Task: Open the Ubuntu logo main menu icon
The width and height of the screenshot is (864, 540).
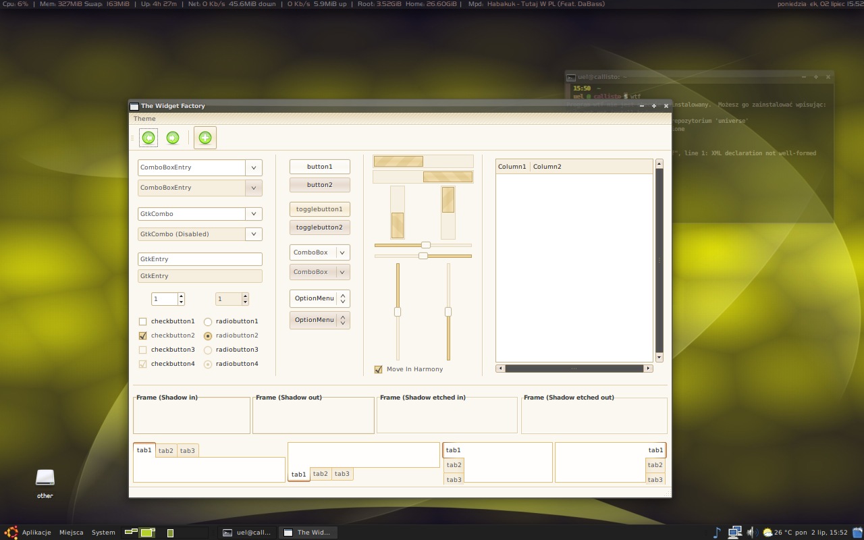Action: 11,532
